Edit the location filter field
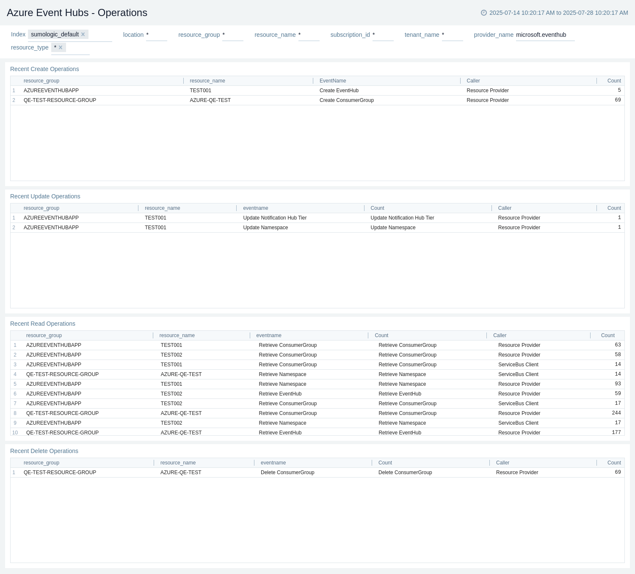The width and height of the screenshot is (635, 574). click(x=156, y=35)
